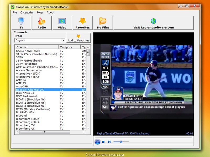Sort by the Category column header
The image size is (210, 157).
click(70, 47)
